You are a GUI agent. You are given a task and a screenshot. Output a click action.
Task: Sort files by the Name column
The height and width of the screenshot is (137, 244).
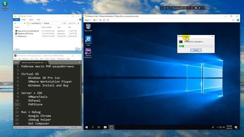[x=17, y=27]
